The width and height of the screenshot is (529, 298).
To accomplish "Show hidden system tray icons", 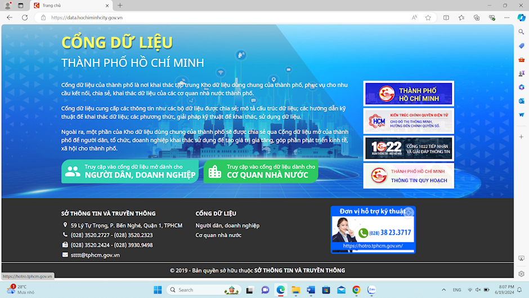I will point(443,290).
